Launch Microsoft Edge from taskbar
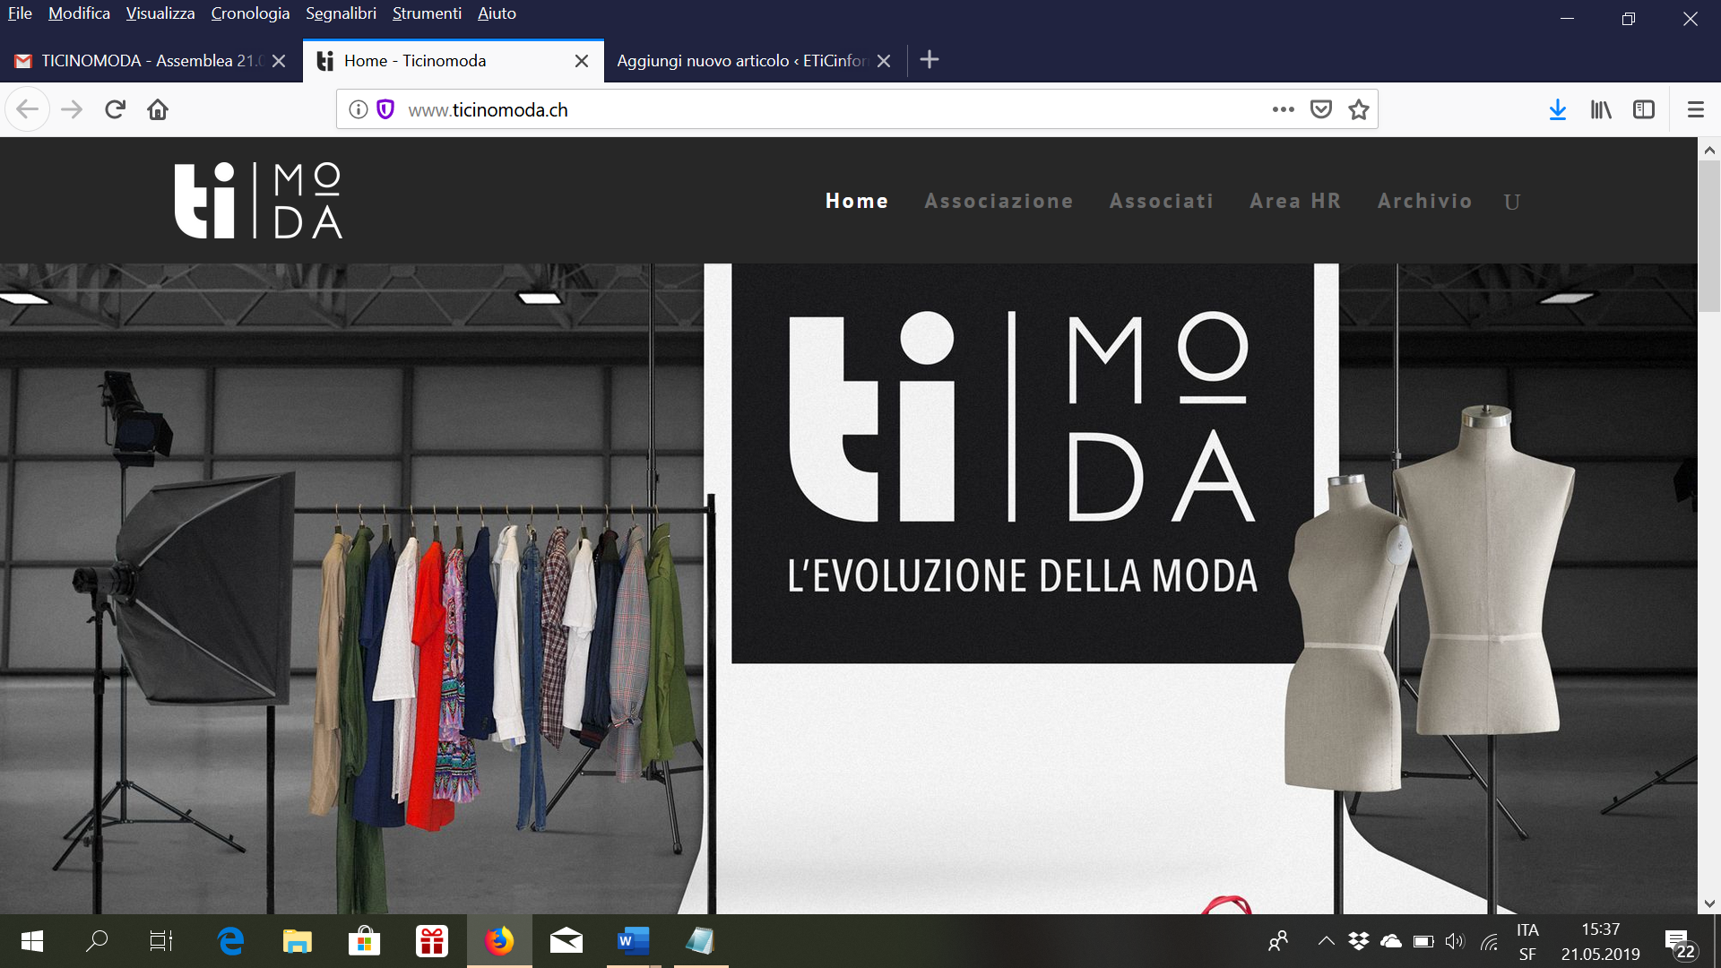Viewport: 1721px width, 968px height. click(230, 941)
